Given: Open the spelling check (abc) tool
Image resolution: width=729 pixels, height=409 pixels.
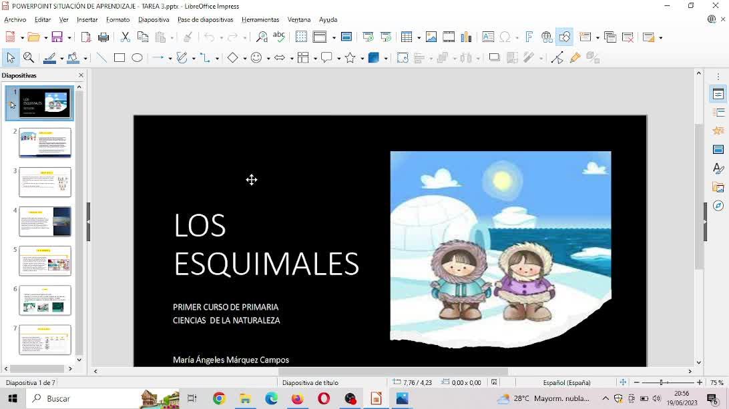Looking at the screenshot, I should [279, 37].
